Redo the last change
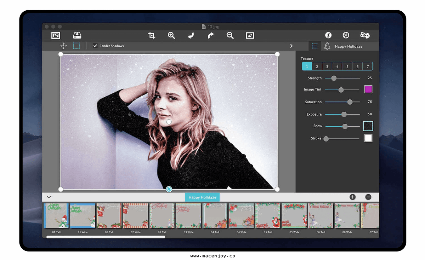 [211, 35]
